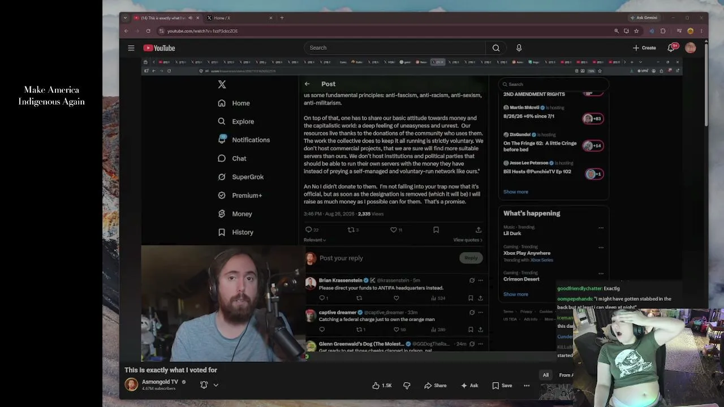Image resolution: width=724 pixels, height=407 pixels.
Task: Like captive dreamer's reply
Action: [x=396, y=329]
